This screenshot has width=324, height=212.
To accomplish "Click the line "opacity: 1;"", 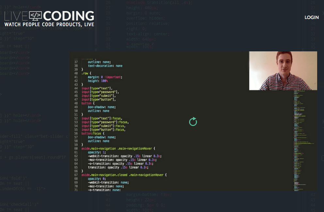I will click(x=97, y=152).
